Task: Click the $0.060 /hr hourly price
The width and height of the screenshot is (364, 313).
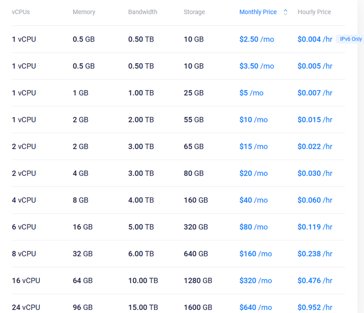Action: (315, 200)
